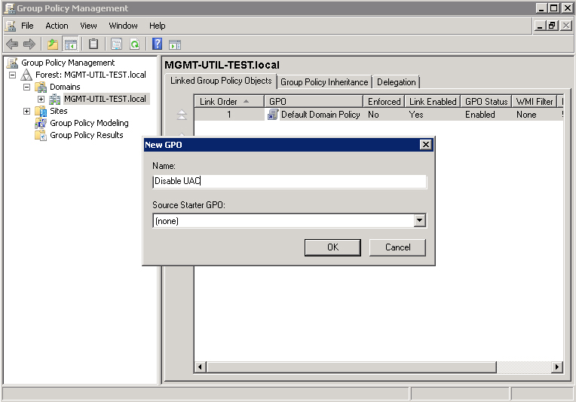Click the Forward arrow toolbar icon
This screenshot has height=402, width=576.
coord(29,44)
